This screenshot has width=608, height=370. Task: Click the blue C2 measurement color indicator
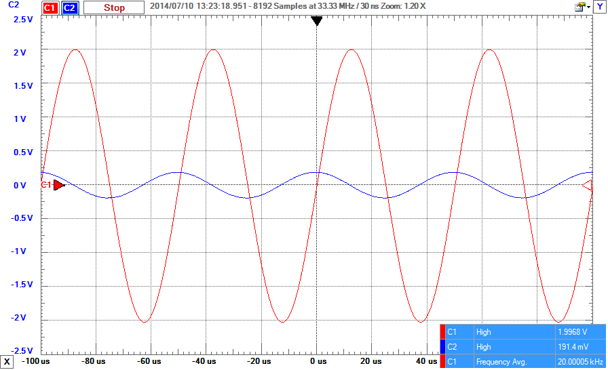[x=443, y=347]
